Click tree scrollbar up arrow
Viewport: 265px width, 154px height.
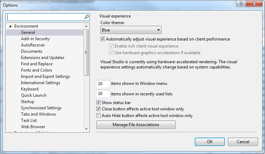click(x=86, y=26)
